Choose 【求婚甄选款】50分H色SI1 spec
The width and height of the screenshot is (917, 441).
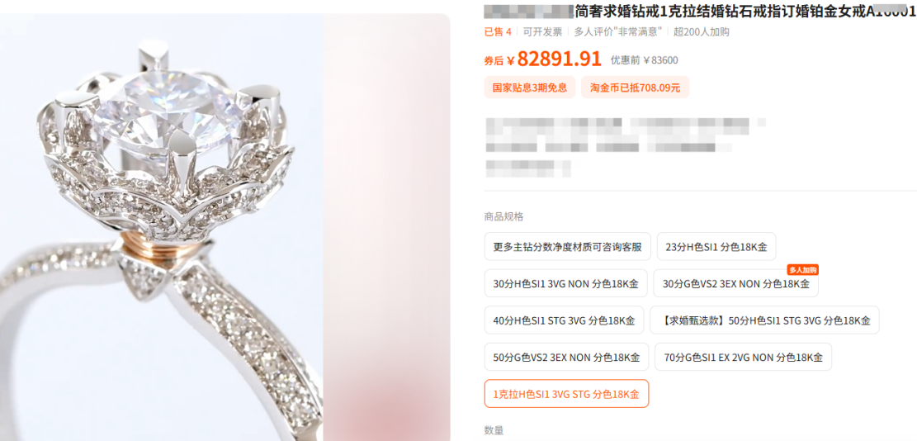pyautogui.click(x=764, y=320)
